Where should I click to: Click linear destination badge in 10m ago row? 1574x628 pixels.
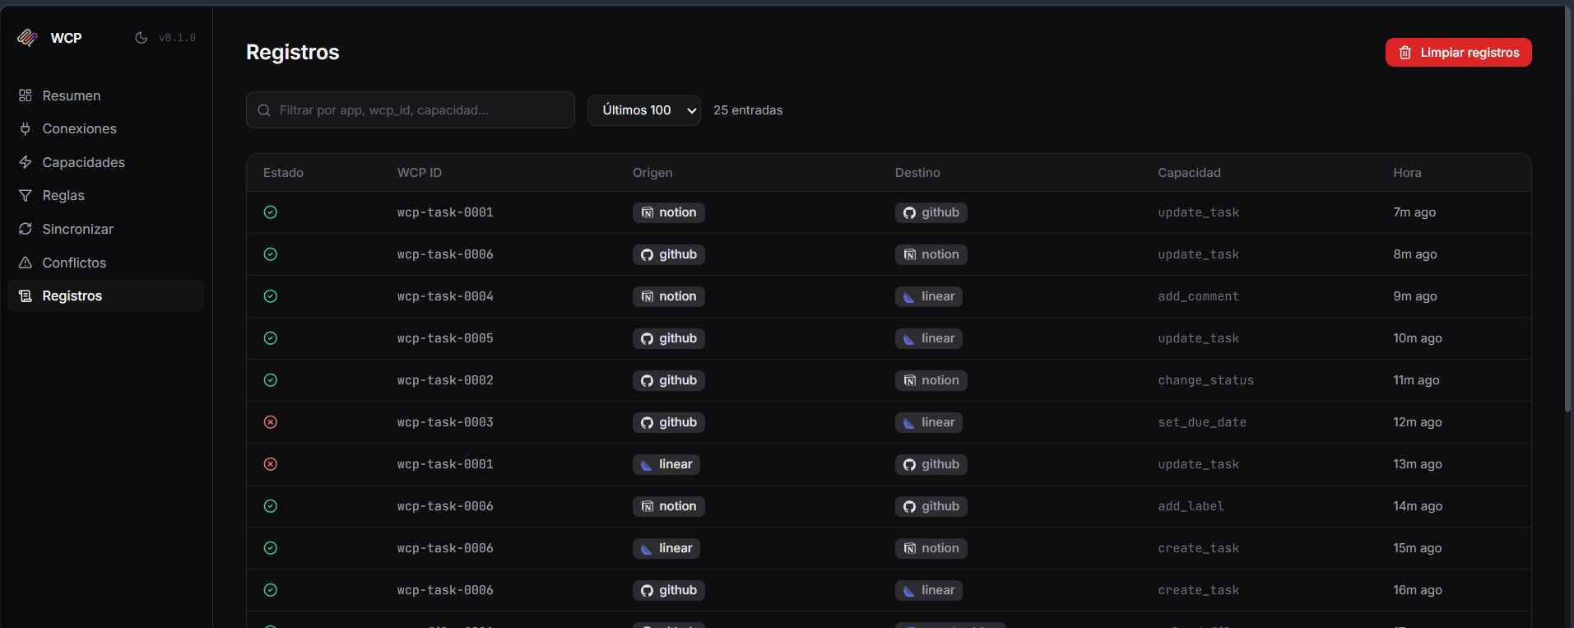click(x=928, y=338)
